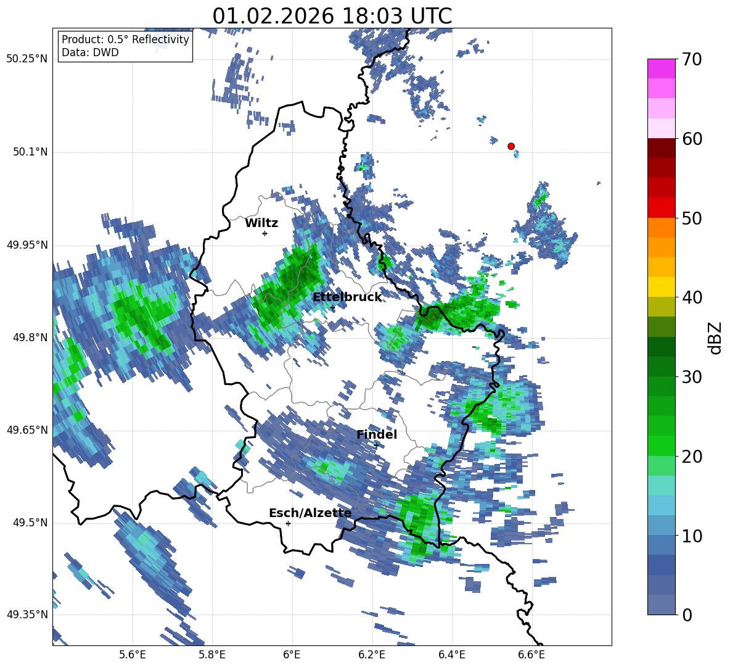This screenshot has height=667, width=730.
Task: Click the 50 tick label on colorbar
Action: click(691, 218)
